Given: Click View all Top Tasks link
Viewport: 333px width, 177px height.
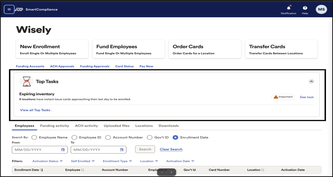Looking at the screenshot, I should coord(35,110).
